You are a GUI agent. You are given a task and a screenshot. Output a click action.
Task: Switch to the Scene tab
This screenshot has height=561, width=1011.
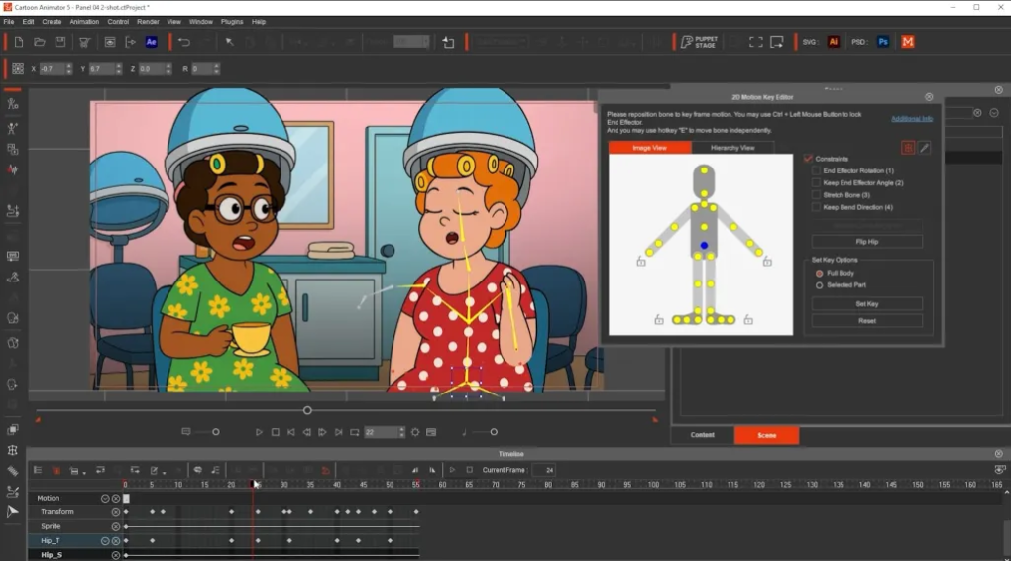pyautogui.click(x=766, y=435)
